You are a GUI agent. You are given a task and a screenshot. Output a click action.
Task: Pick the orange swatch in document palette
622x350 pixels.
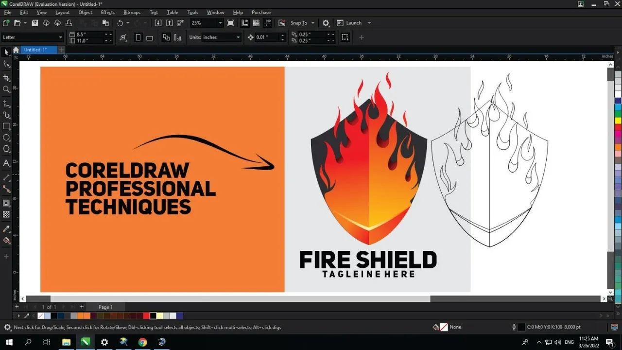(x=81, y=316)
